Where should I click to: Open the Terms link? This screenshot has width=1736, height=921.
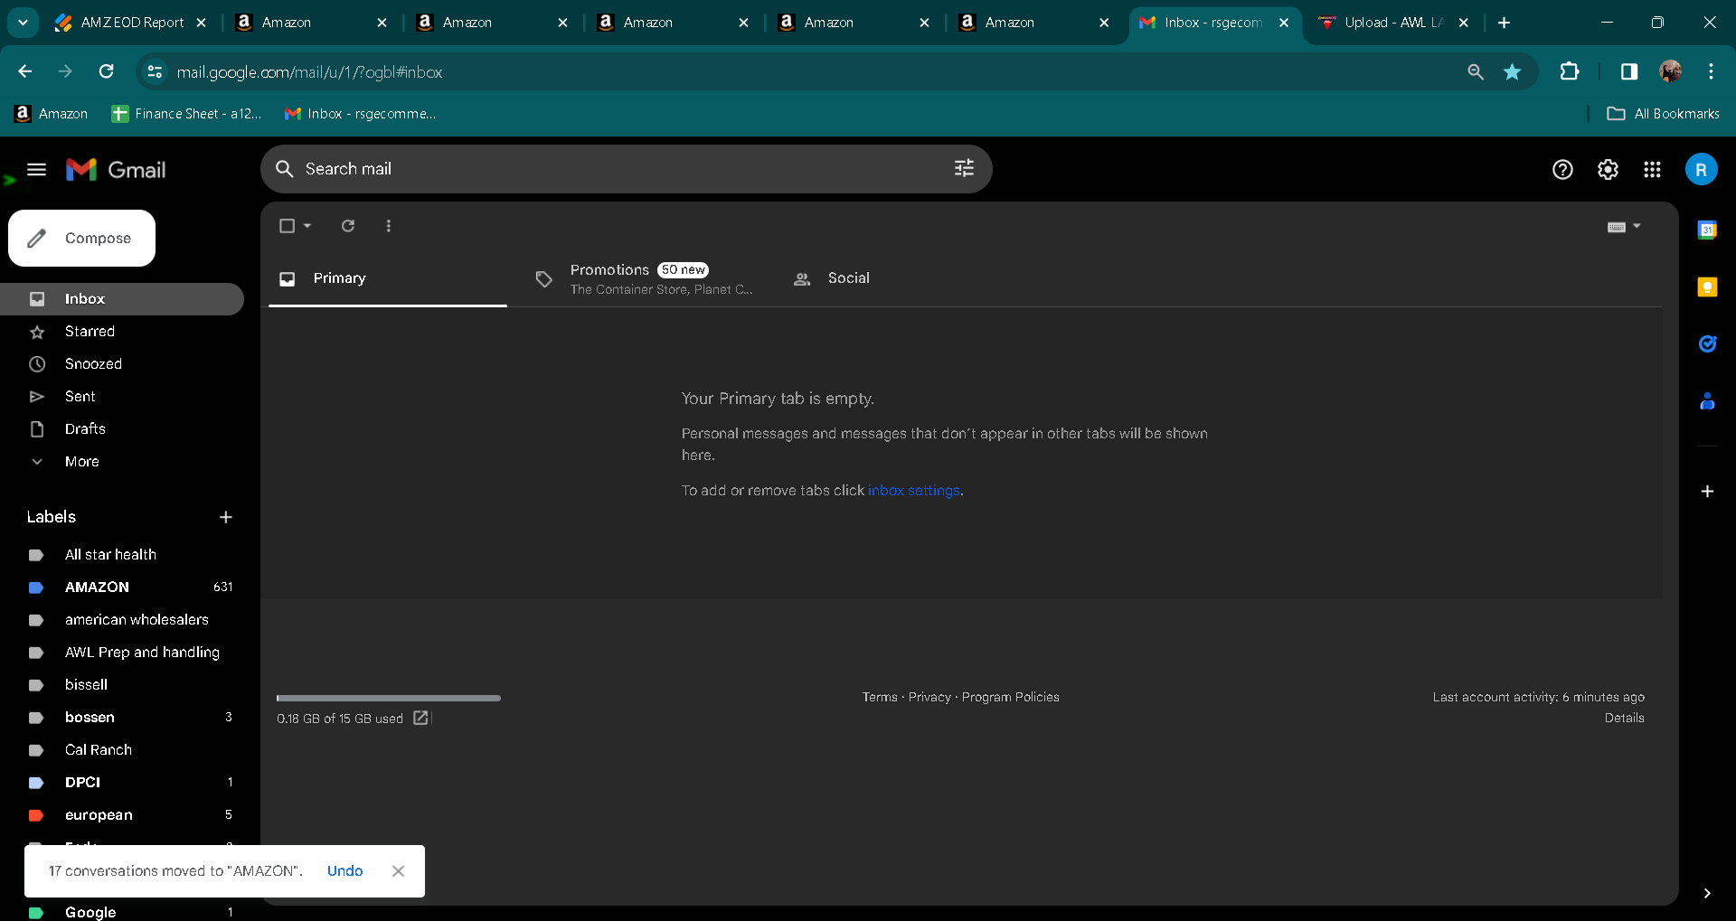[880, 697]
